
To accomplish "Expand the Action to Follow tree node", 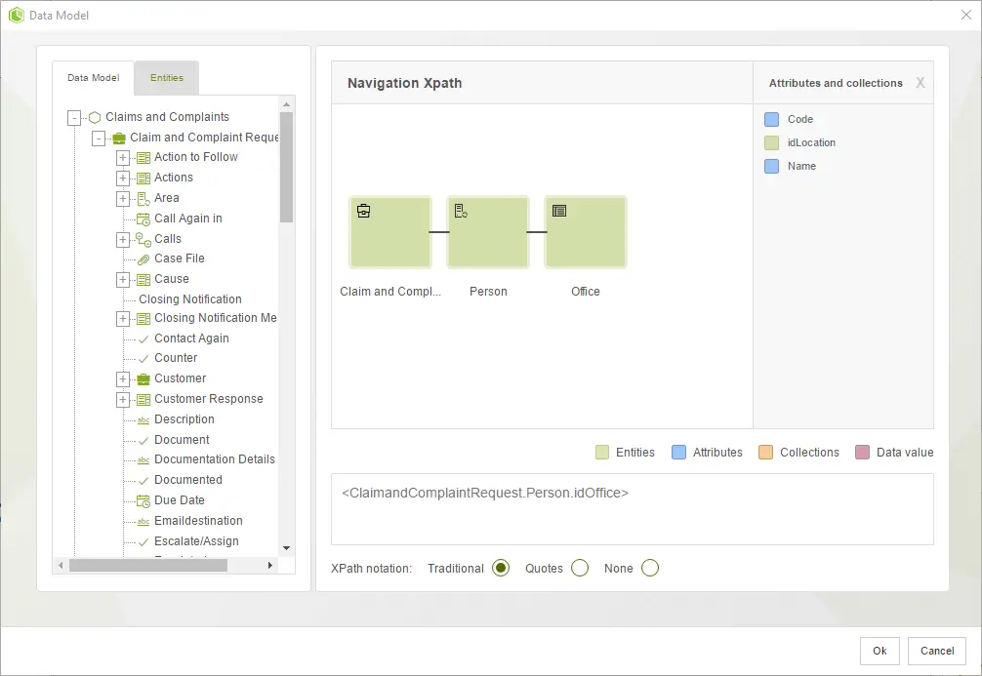I will pos(123,158).
